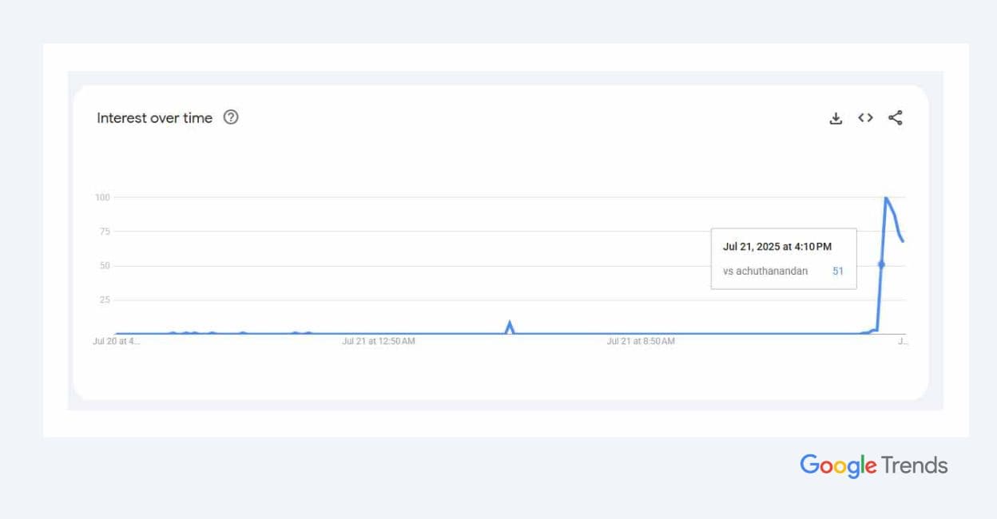The height and width of the screenshot is (519, 997).
Task: Click the small spike in mid-chart
Action: 510,323
